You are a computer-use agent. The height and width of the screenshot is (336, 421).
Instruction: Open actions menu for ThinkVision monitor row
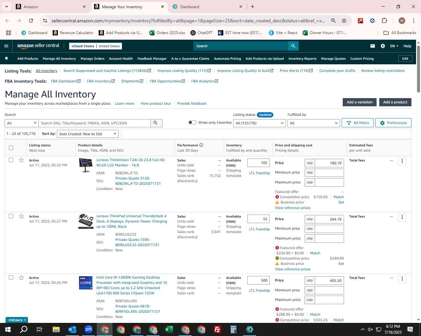tap(402, 161)
